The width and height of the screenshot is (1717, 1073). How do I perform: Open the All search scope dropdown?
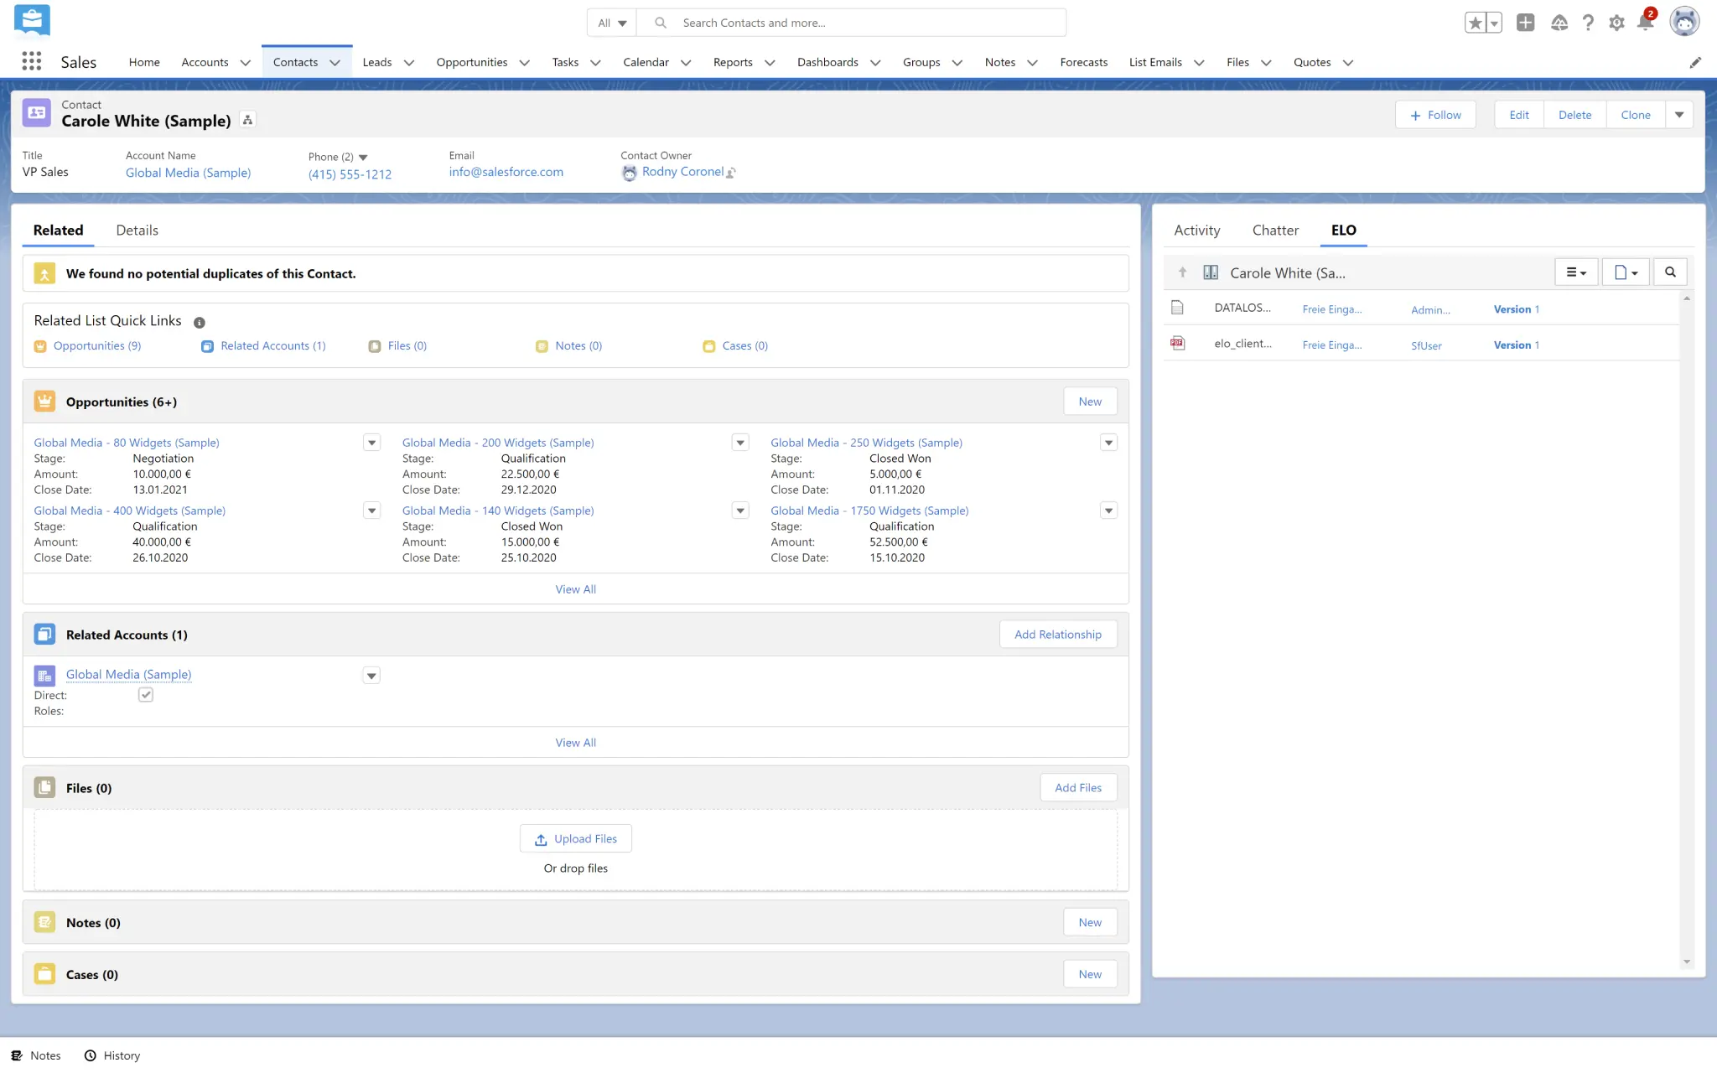pos(612,23)
